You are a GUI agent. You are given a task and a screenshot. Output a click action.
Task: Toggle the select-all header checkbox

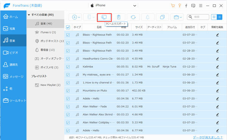point(68,27)
